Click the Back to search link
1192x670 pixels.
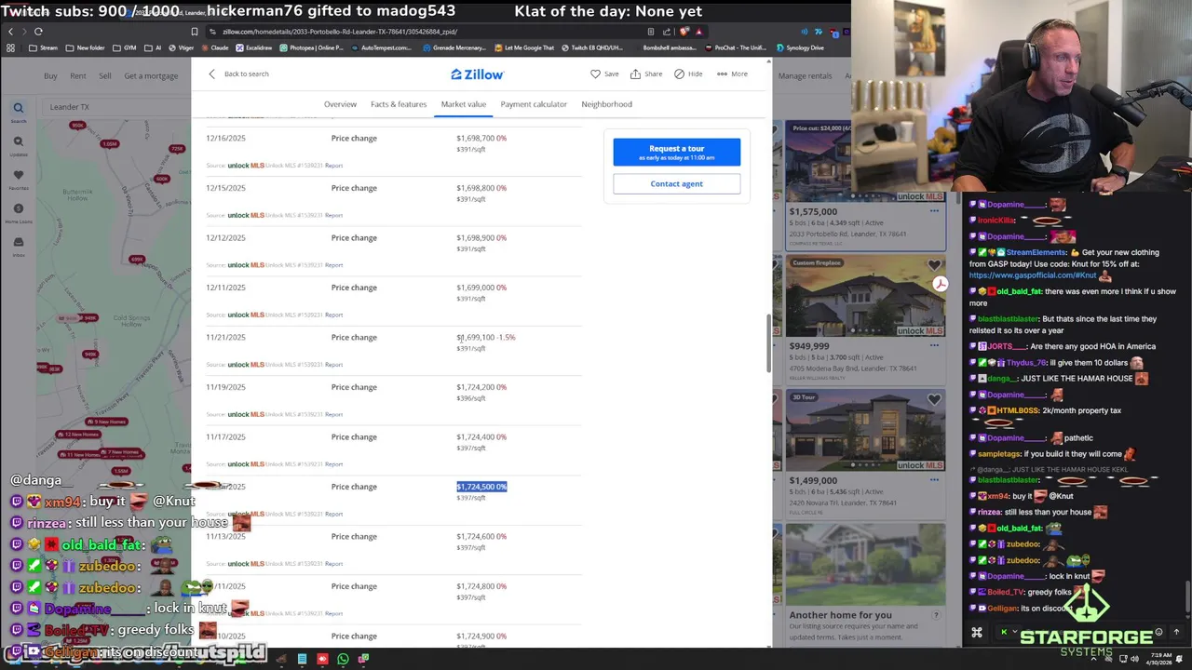click(x=246, y=74)
